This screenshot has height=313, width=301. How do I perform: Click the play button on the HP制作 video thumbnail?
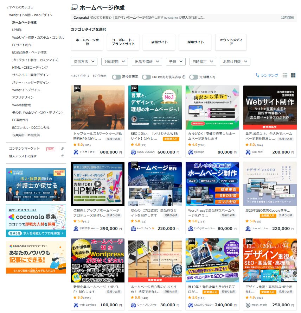coord(98,184)
